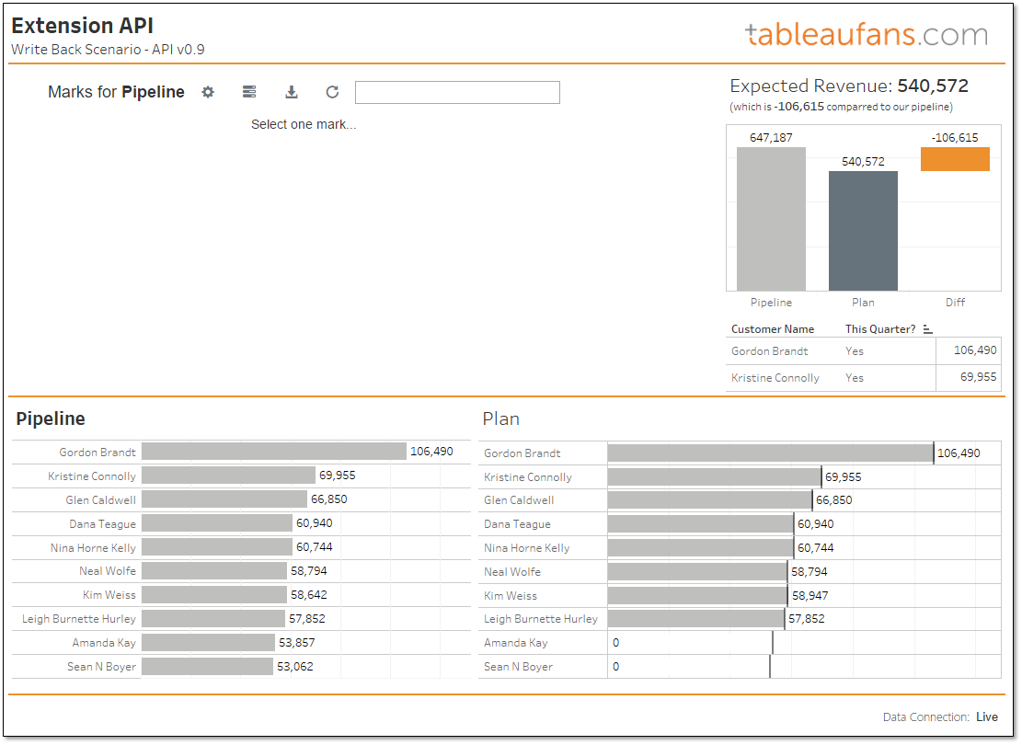
Task: Click the download marks icon
Action: pos(291,92)
